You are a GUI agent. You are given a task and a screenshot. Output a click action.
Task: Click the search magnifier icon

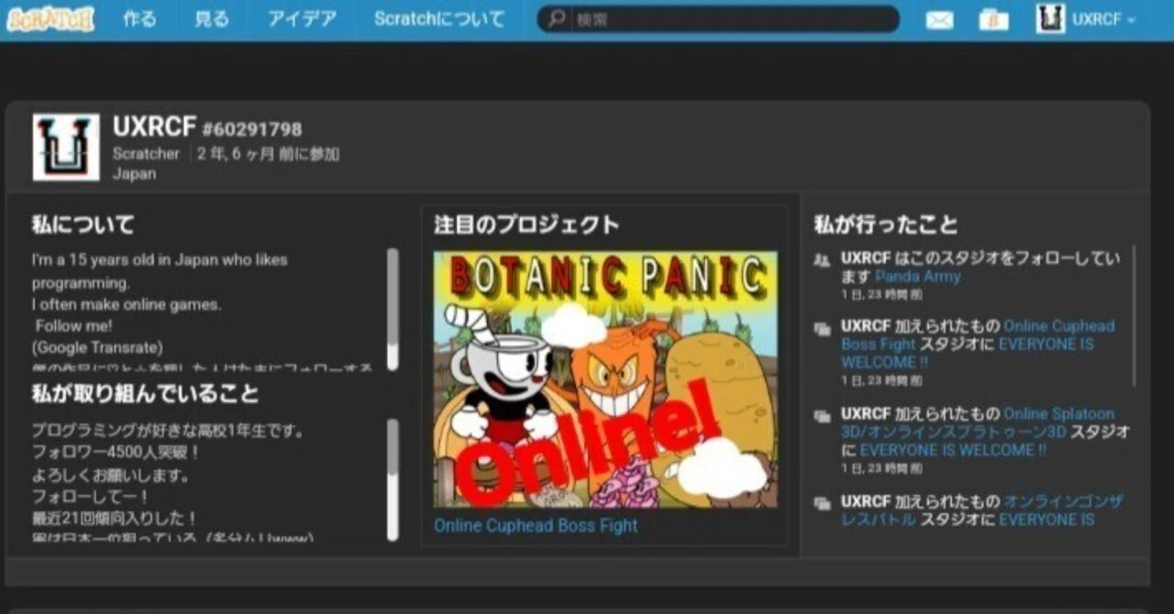(556, 19)
